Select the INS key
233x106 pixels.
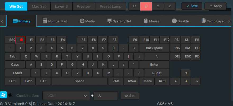pos(175,48)
